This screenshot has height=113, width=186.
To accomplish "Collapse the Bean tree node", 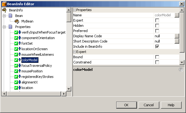I will click(x=4, y=16).
